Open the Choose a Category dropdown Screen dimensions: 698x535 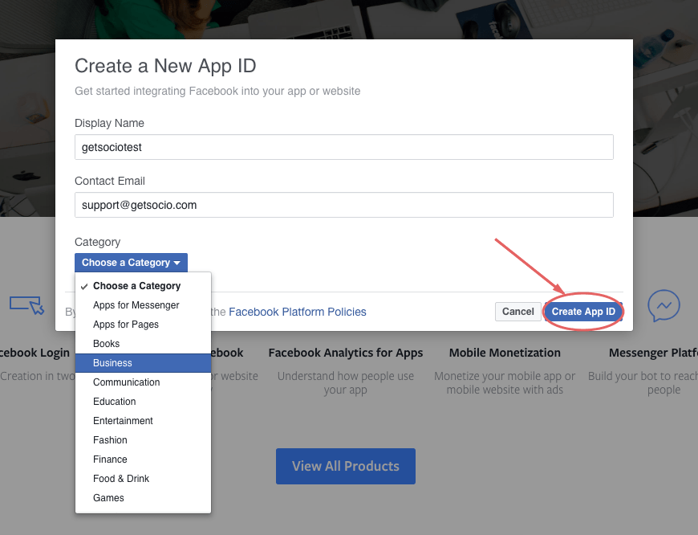(131, 263)
